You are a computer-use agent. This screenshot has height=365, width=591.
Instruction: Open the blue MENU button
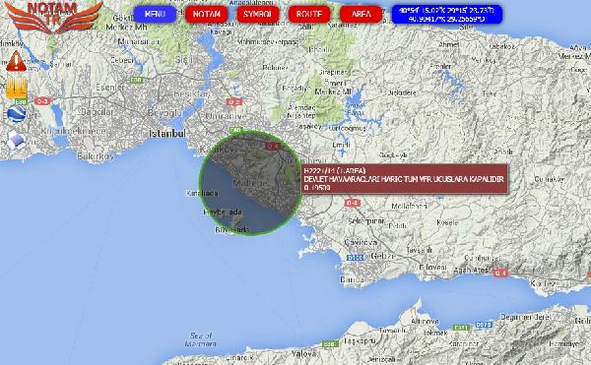click(x=155, y=14)
